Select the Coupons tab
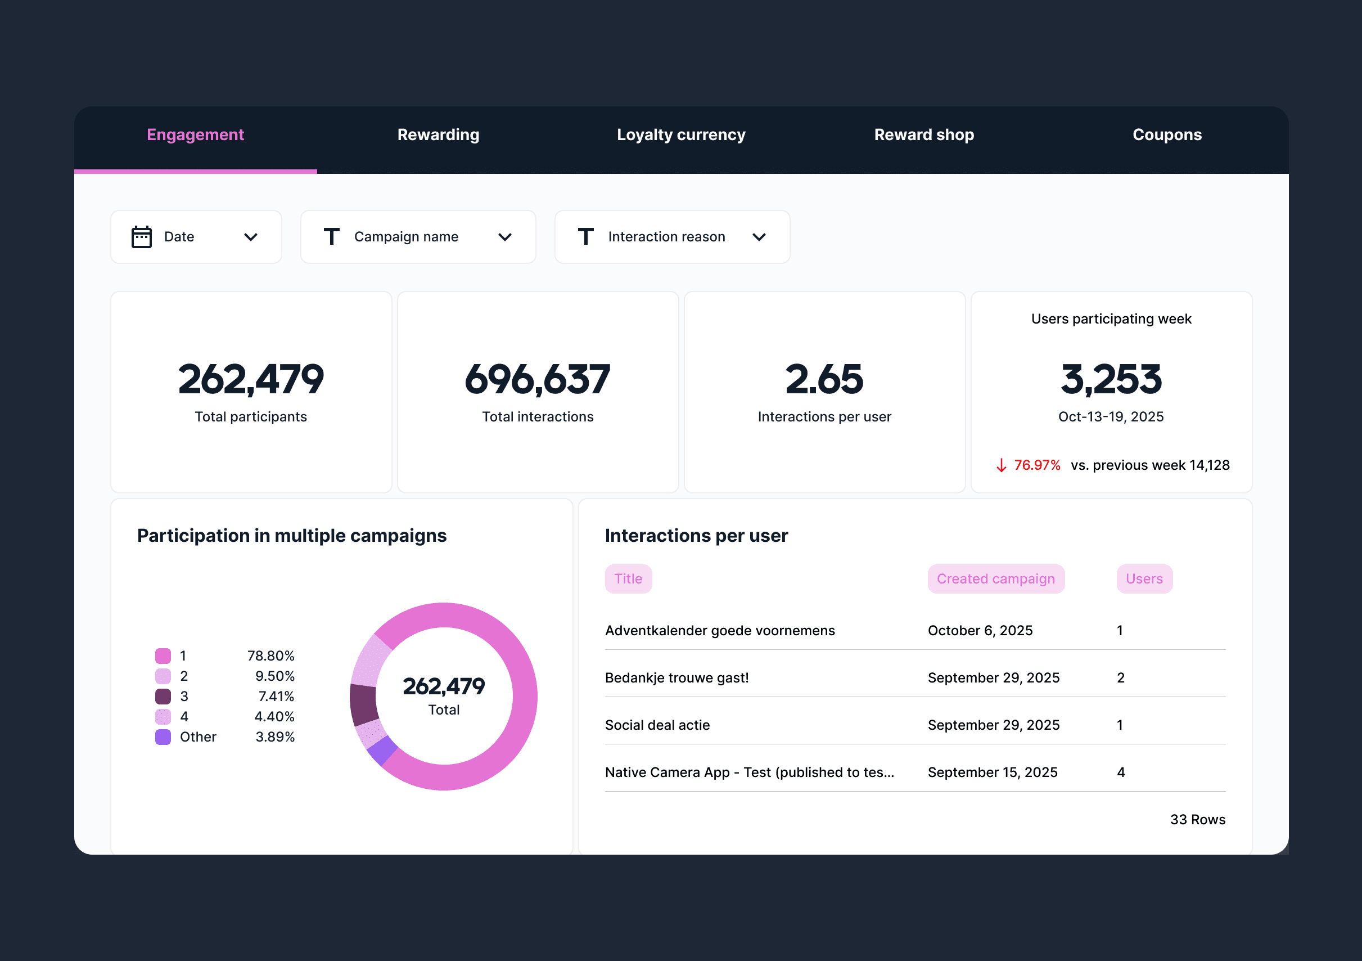Viewport: 1362px width, 961px height. (x=1166, y=134)
